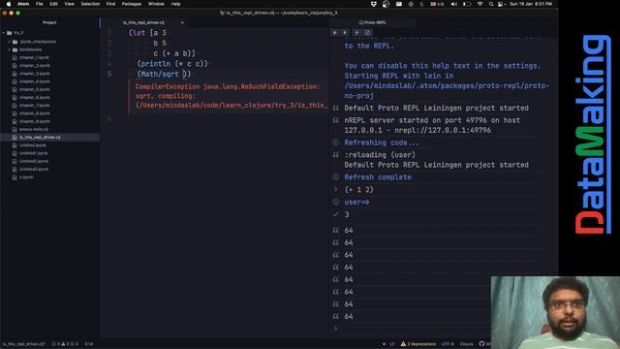620x349 pixels.
Task: Click the battery menu bar icon
Action: [x=467, y=4]
